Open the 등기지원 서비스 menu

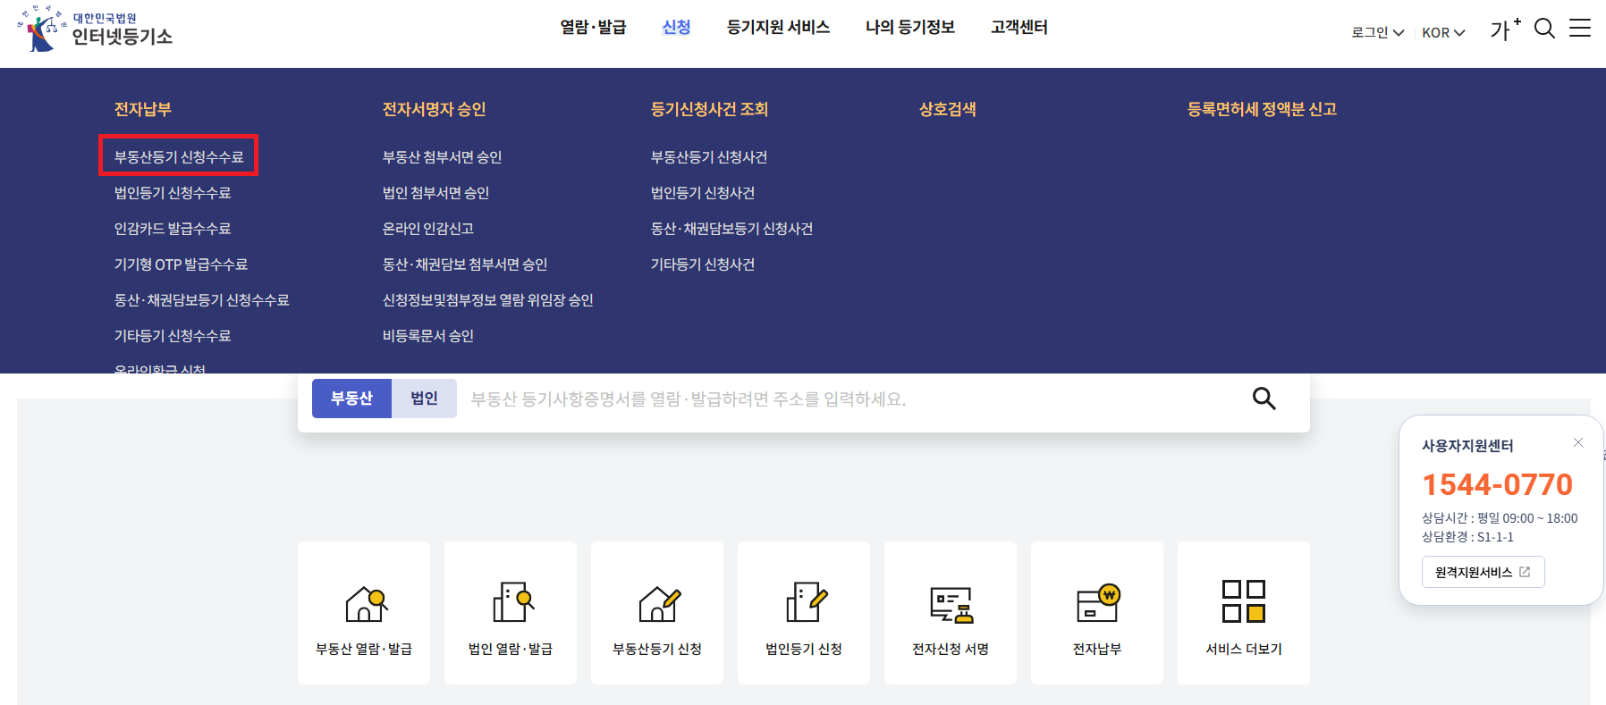pos(778,28)
